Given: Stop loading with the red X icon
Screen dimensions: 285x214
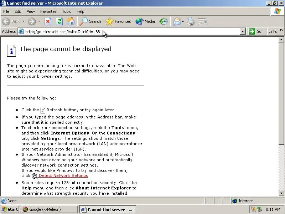Looking at the screenshot, I should click(x=48, y=21).
